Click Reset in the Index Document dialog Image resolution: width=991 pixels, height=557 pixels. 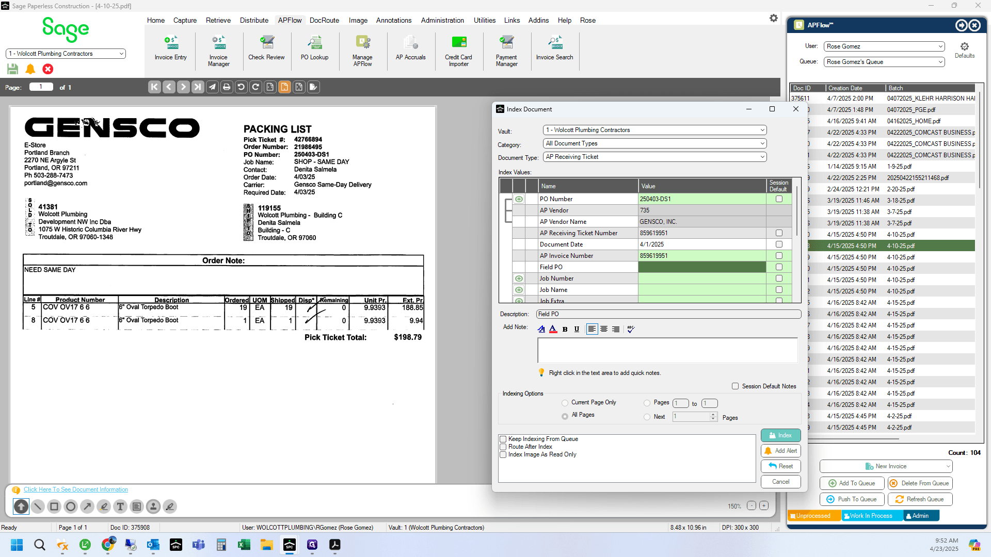(780, 466)
